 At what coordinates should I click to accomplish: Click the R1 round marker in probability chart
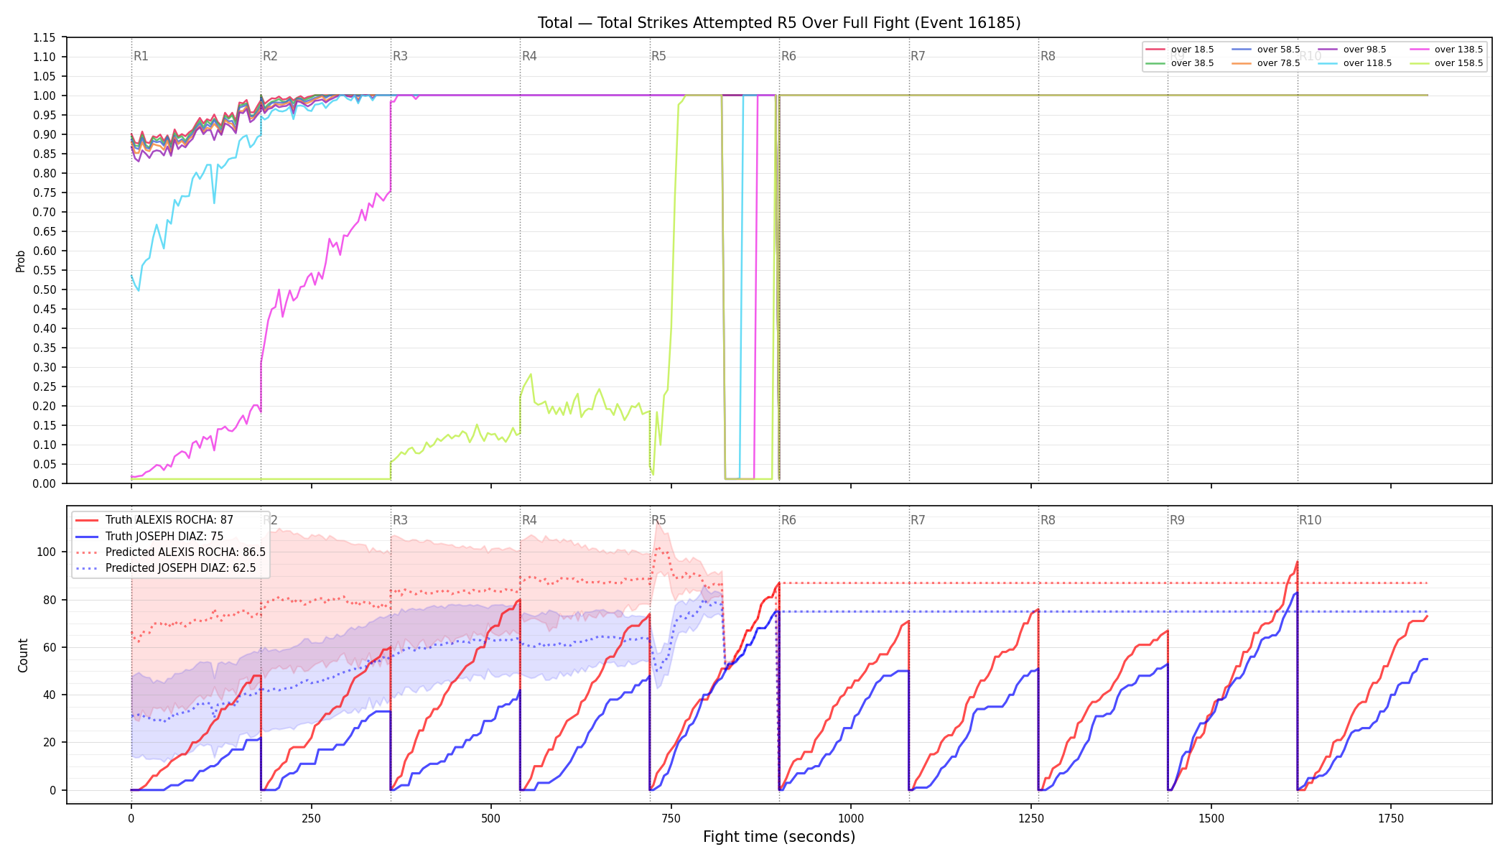click(141, 56)
